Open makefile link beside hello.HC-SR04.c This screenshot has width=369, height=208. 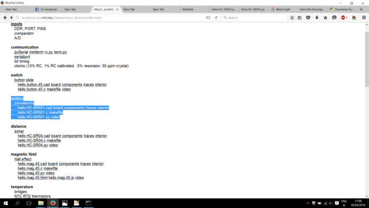tap(54, 140)
